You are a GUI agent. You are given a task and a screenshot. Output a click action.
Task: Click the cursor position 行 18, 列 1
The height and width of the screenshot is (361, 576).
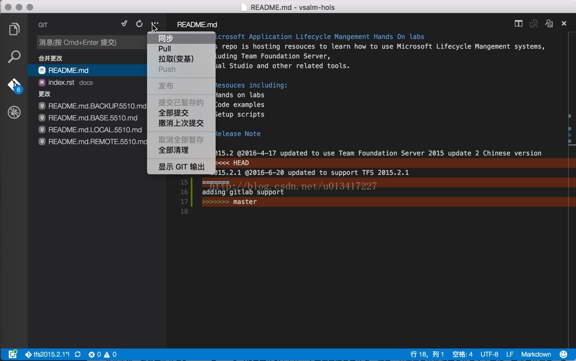tap(427, 355)
